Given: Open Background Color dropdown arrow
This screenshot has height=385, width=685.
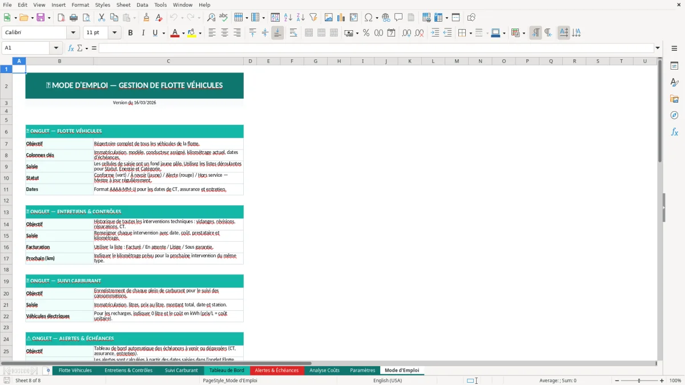Looking at the screenshot, I should (200, 33).
